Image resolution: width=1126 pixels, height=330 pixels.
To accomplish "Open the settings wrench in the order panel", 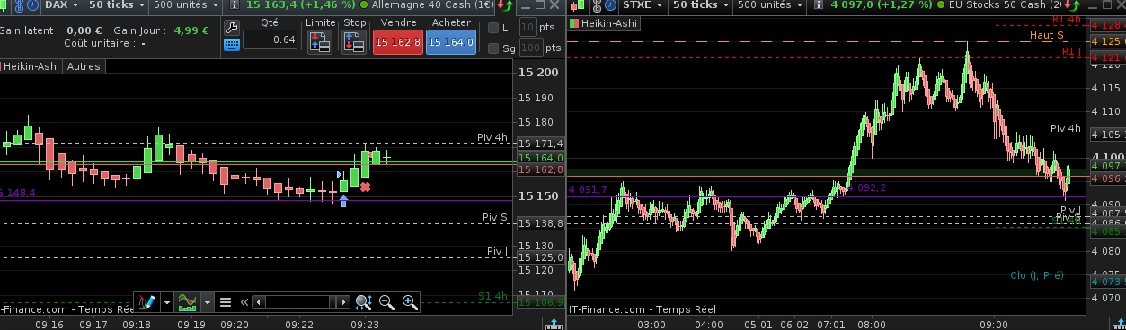I will click(231, 27).
